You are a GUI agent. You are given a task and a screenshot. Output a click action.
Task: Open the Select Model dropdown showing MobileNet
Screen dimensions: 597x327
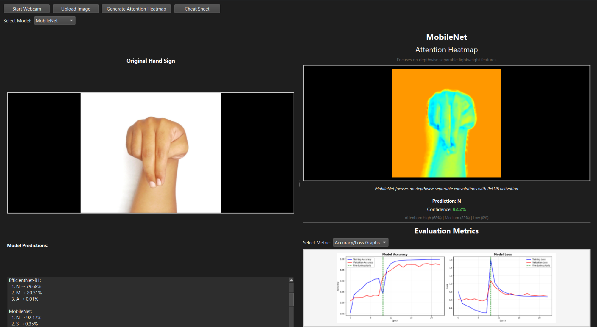tap(55, 21)
